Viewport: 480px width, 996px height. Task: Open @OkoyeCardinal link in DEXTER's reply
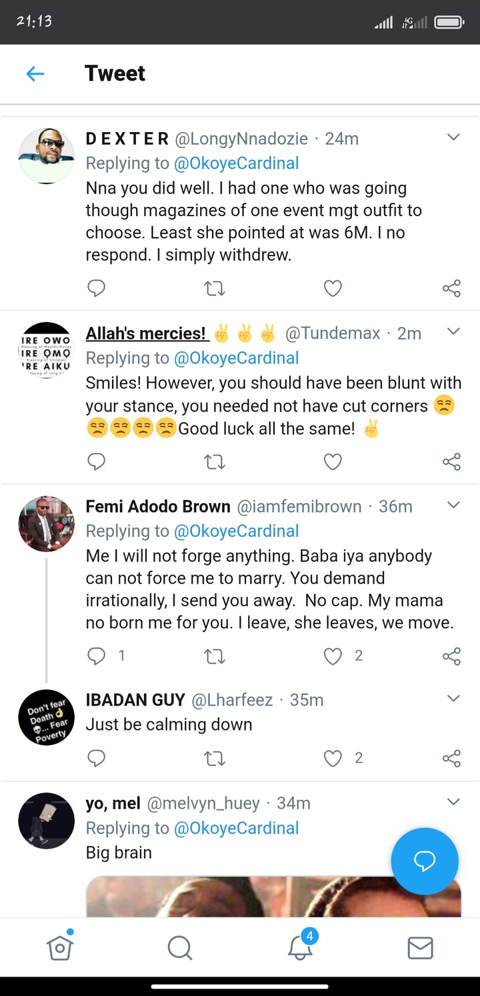pyautogui.click(x=236, y=163)
